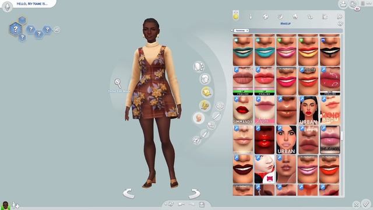Open the small bonus trait hexagon above aspiration
Image resolution: width=373 pixels, height=210 pixels.
tap(22, 20)
